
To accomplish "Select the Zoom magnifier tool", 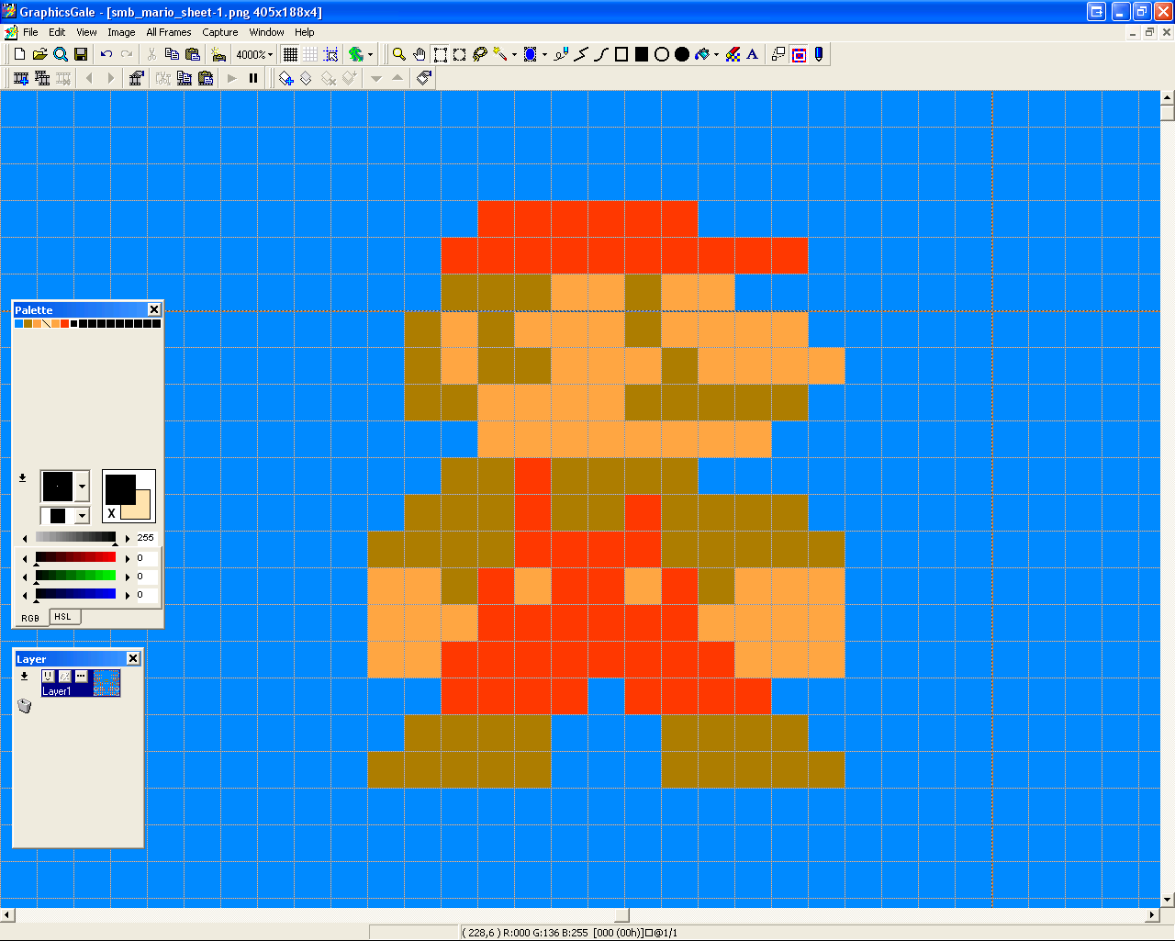I will (399, 55).
